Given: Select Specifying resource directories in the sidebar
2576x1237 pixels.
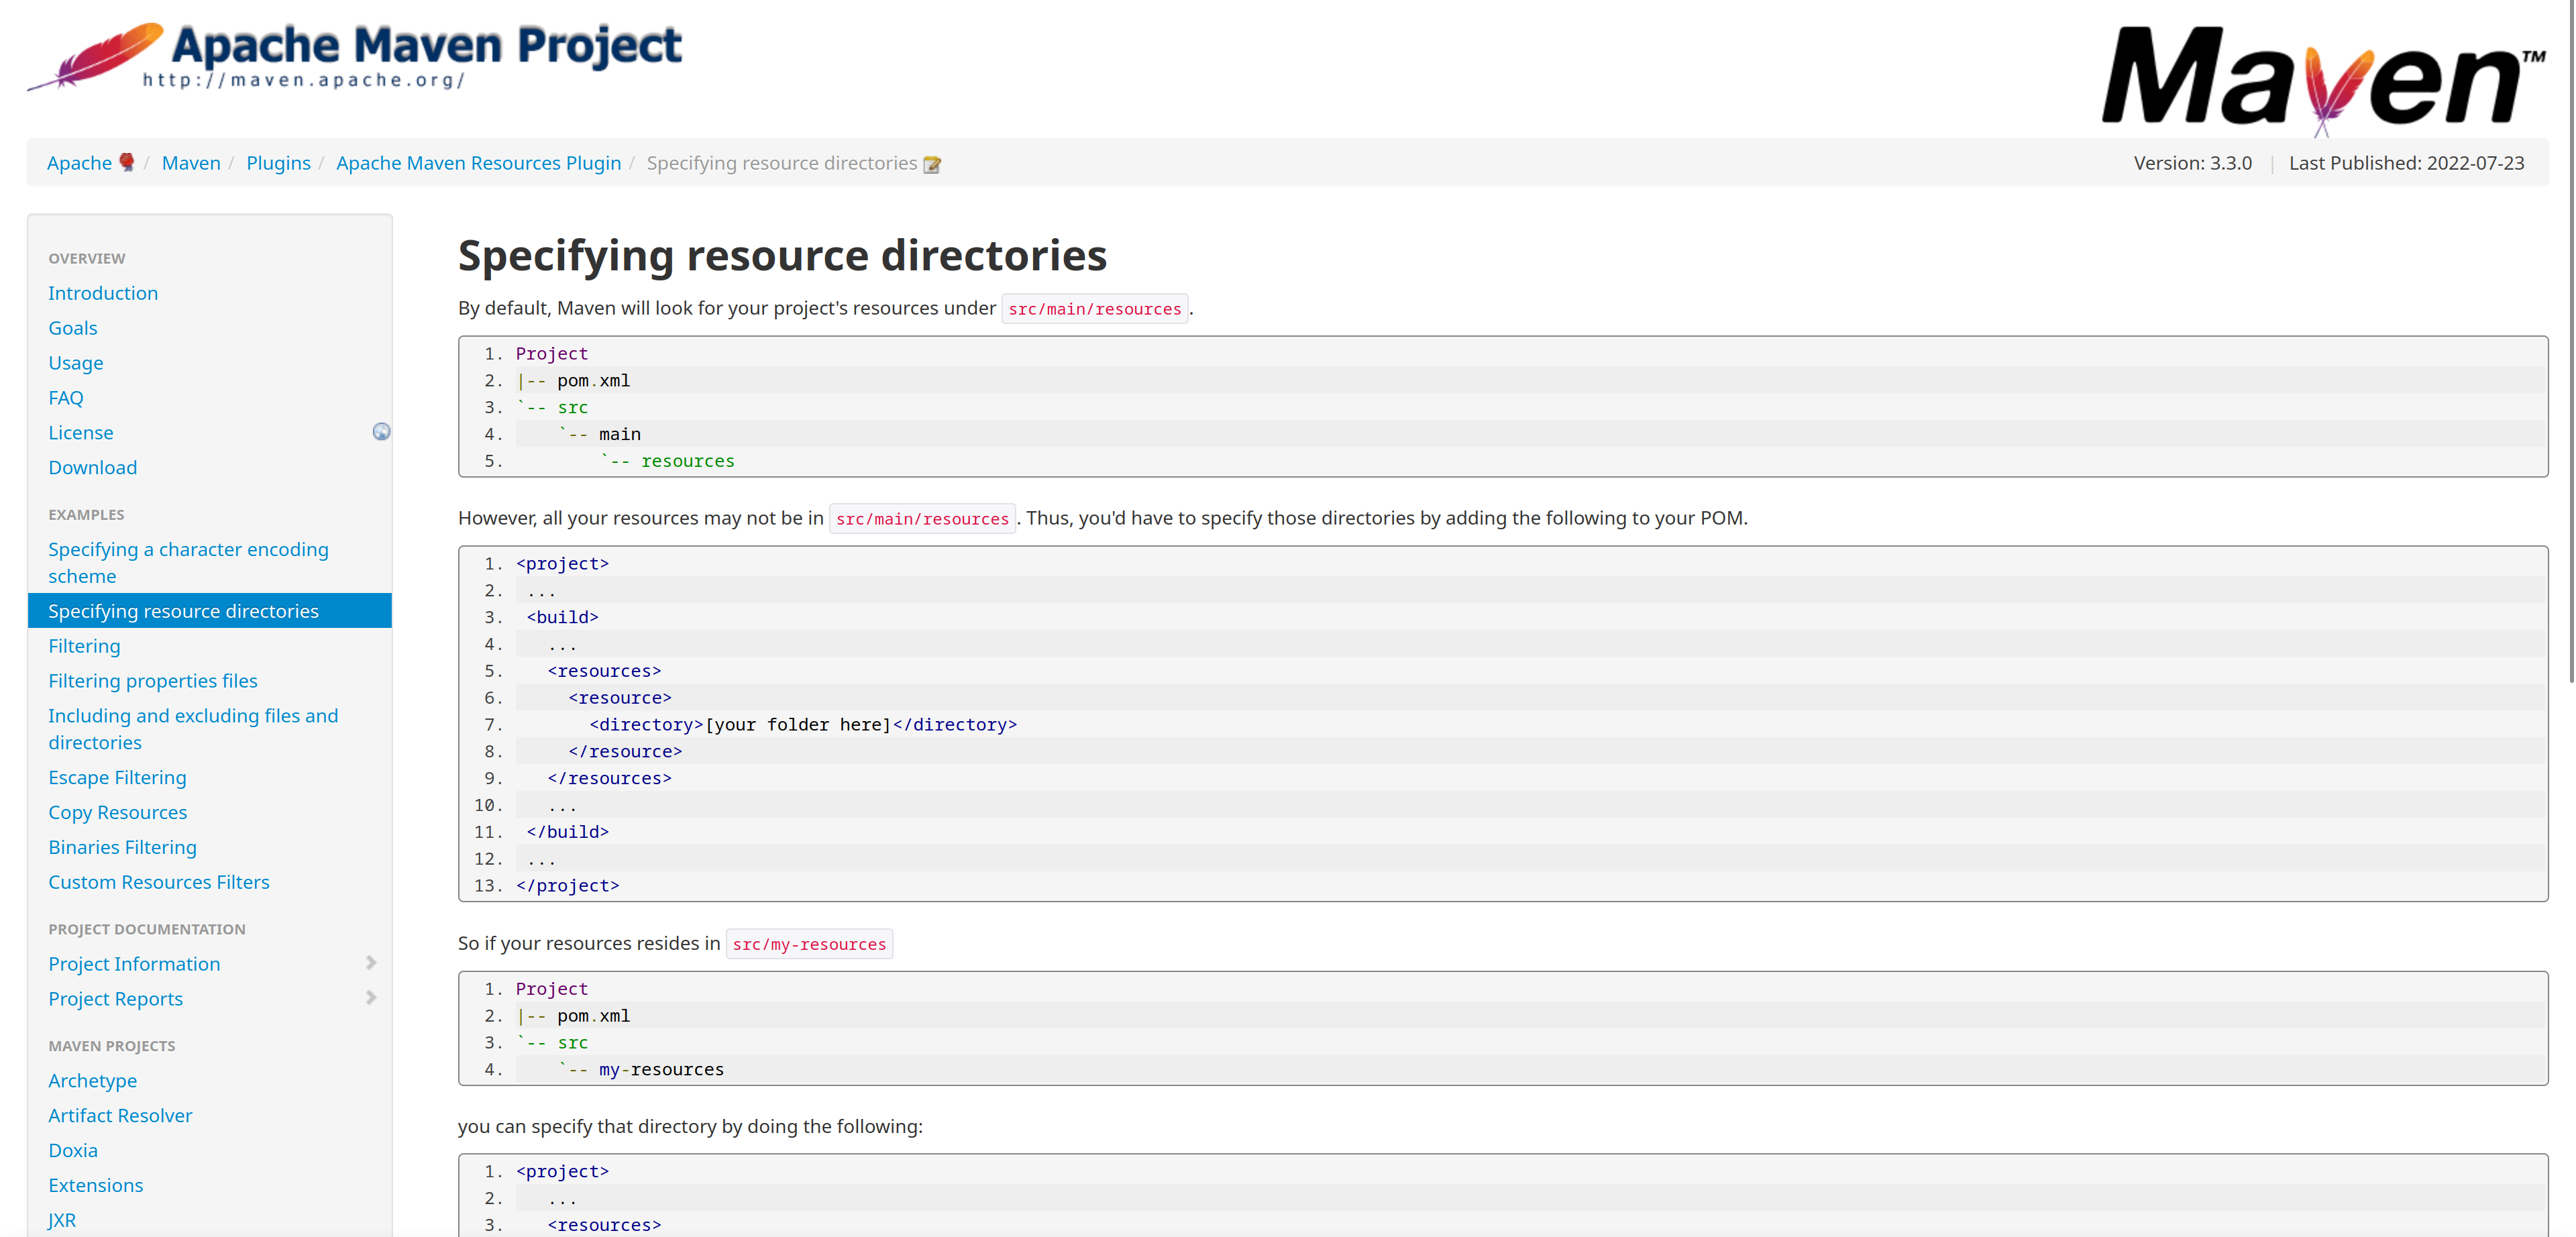Looking at the screenshot, I should coord(184,611).
